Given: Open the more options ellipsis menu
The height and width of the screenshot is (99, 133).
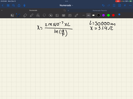Looking at the screenshot, I should 130,5.
